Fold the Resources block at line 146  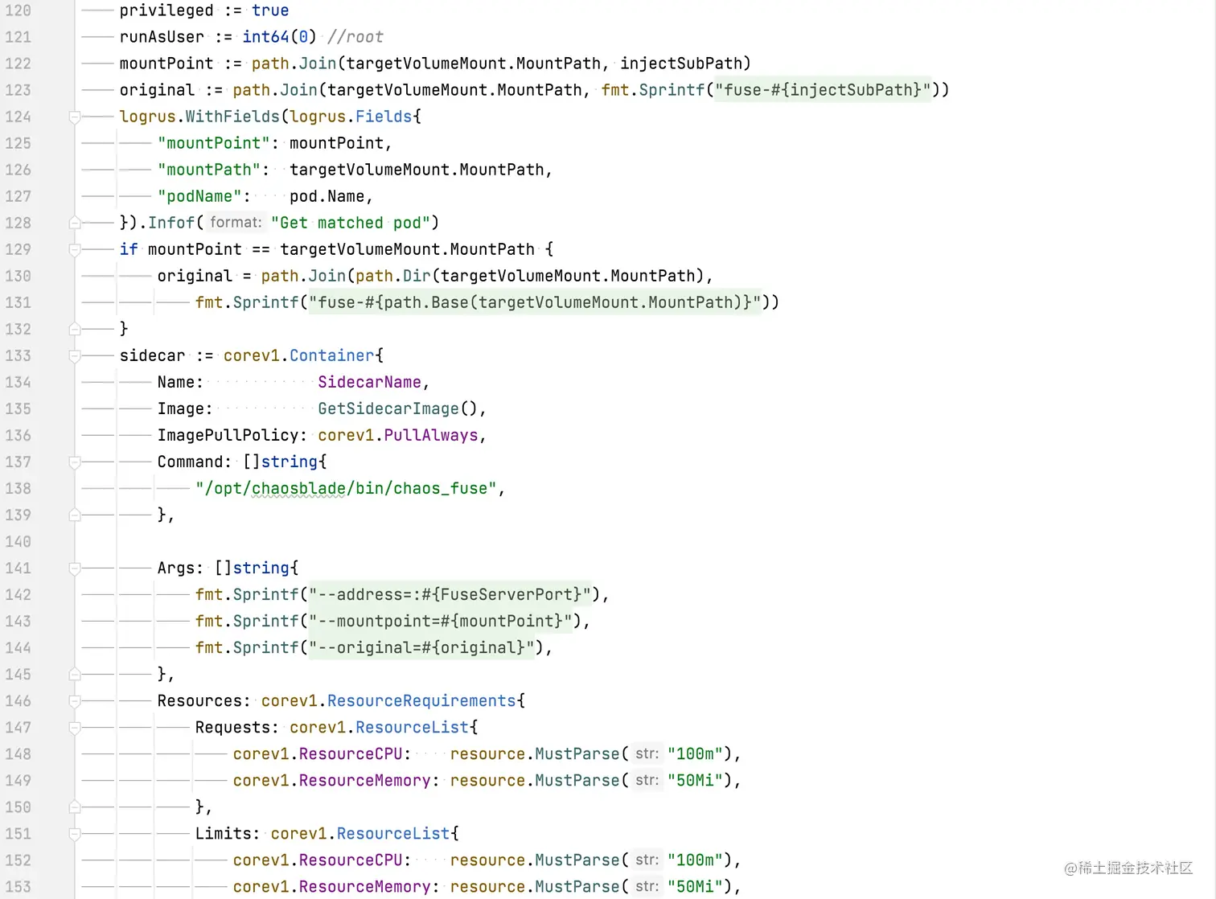pyautogui.click(x=74, y=701)
